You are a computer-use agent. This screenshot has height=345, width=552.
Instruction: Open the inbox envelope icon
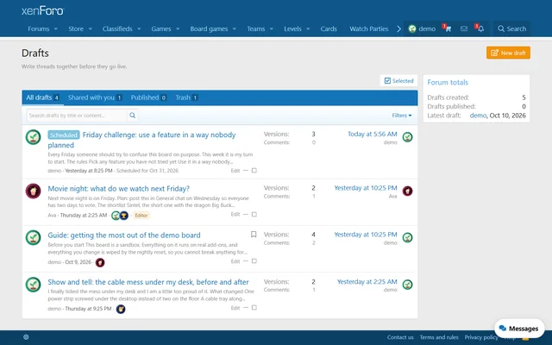coord(464,28)
